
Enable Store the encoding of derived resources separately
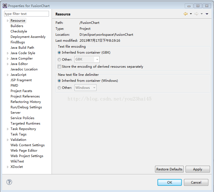59,67
